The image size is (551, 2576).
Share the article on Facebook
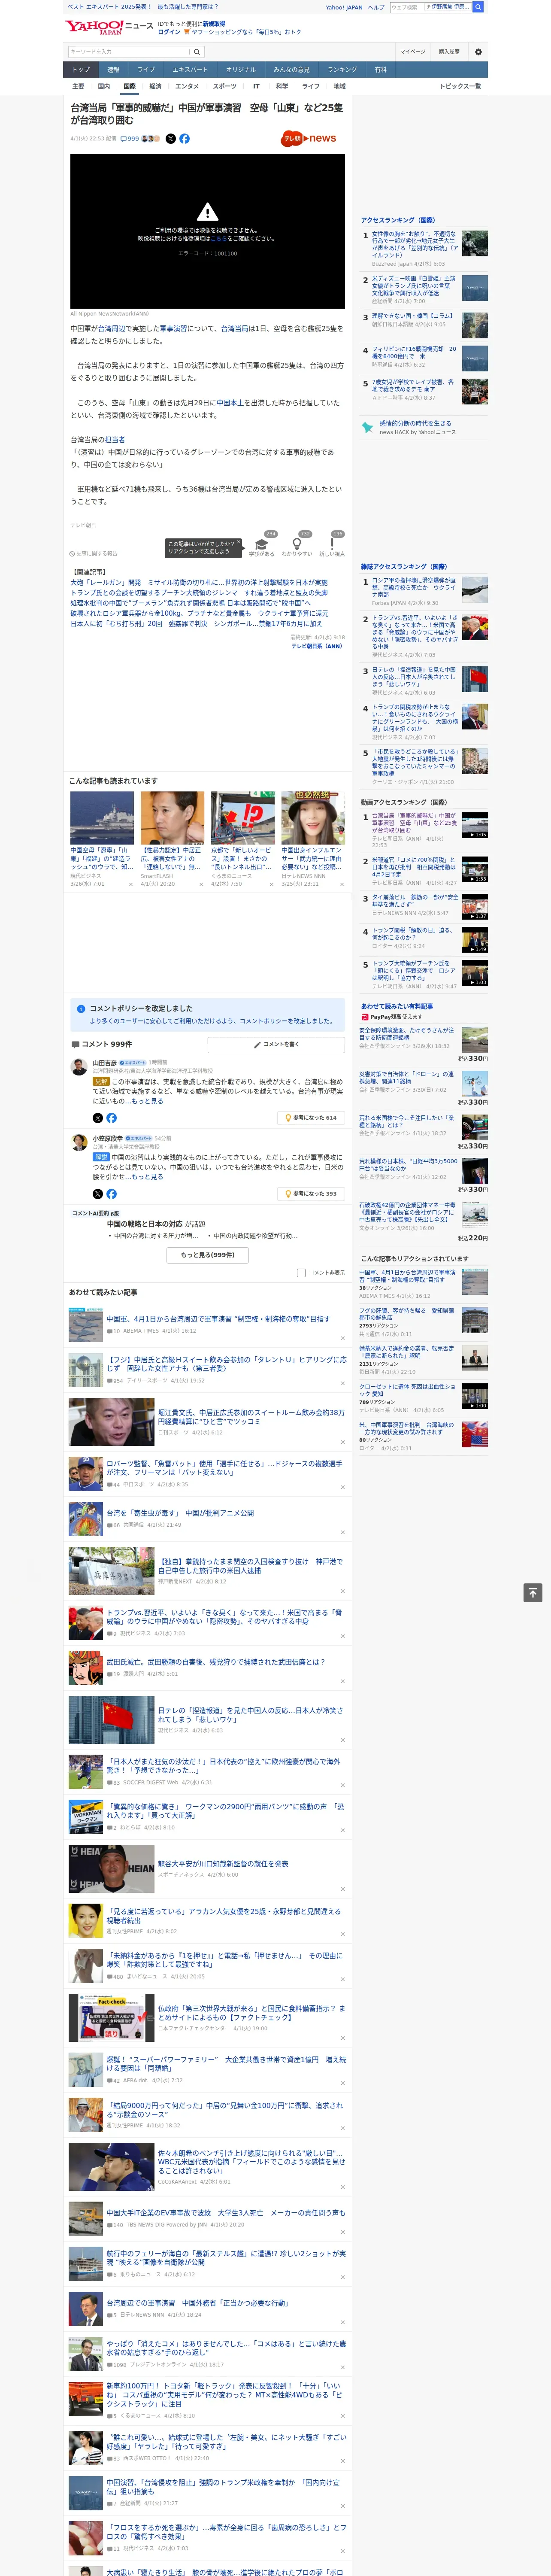184,139
